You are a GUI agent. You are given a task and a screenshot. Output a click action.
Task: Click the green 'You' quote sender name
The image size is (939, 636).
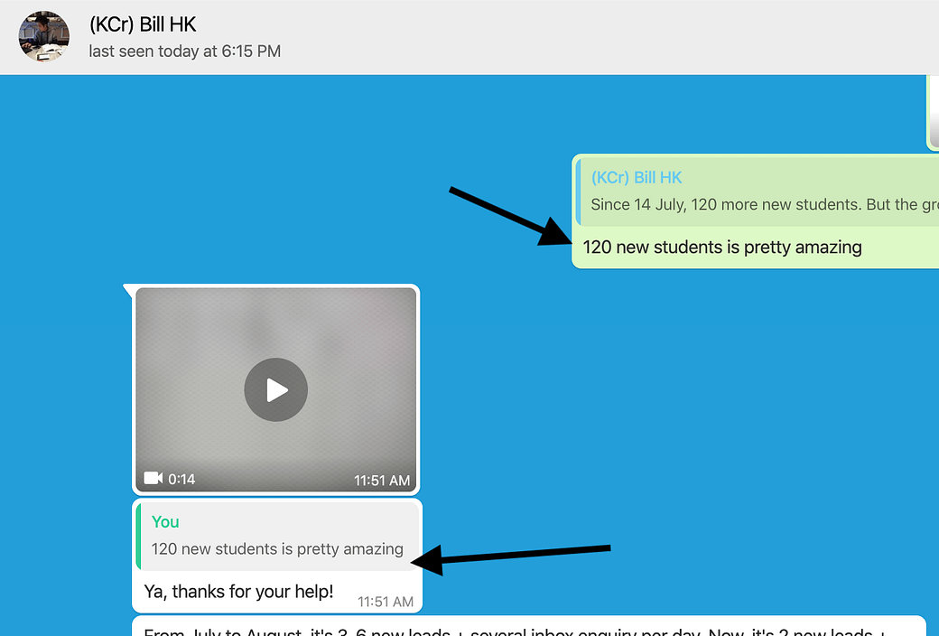[x=165, y=522]
